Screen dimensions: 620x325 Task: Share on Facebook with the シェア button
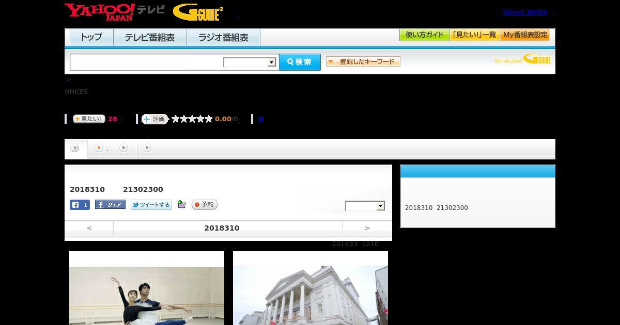[110, 205]
